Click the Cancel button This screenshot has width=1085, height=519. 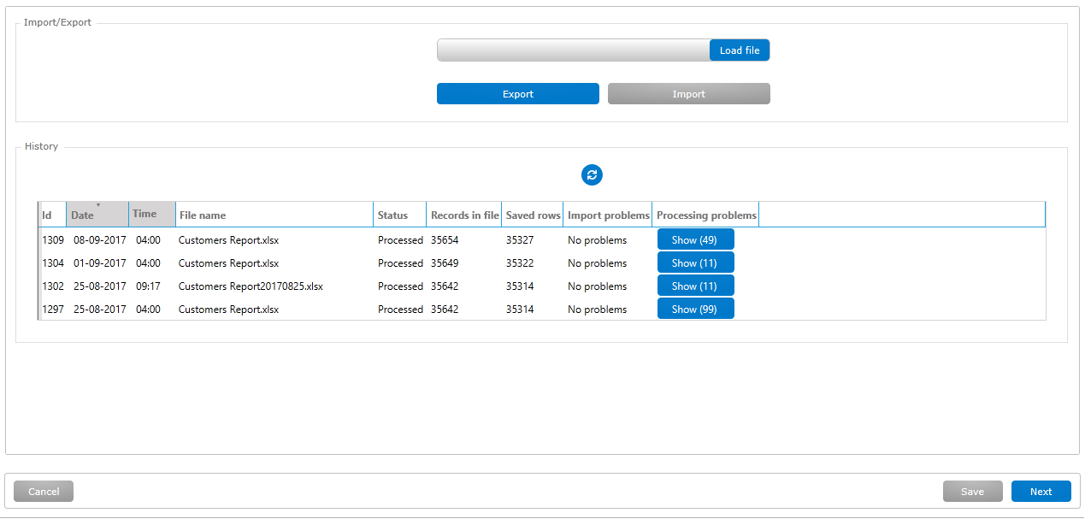tap(44, 492)
